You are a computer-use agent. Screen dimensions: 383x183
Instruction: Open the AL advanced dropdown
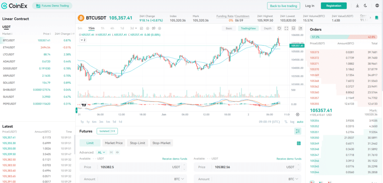pos(101,152)
